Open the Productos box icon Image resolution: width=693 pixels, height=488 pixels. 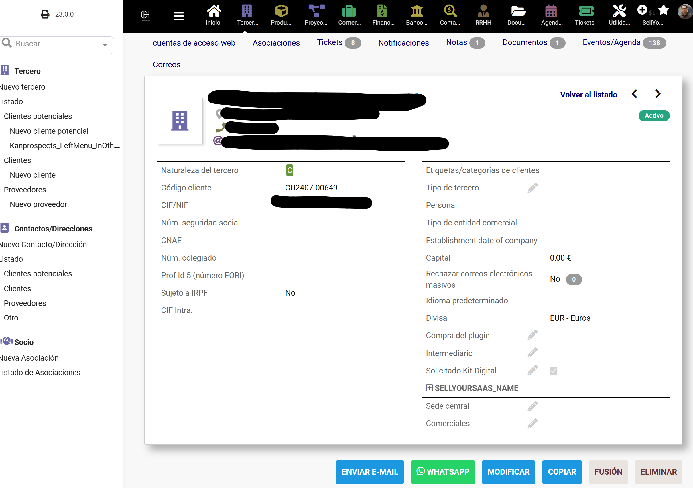[x=281, y=11]
